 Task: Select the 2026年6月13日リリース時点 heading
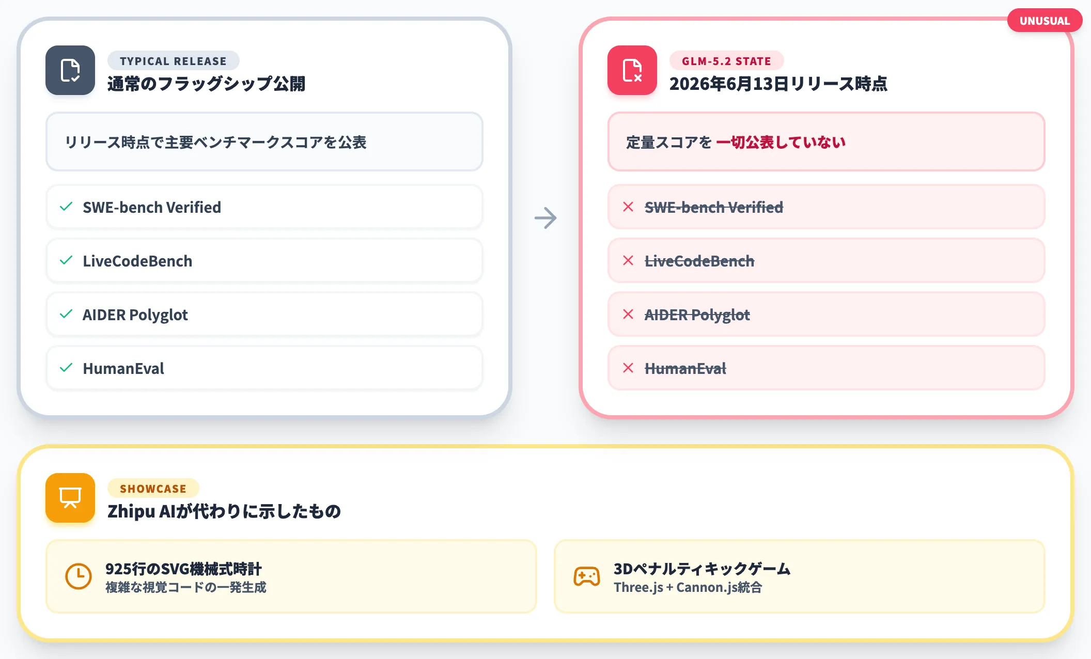[x=778, y=84]
